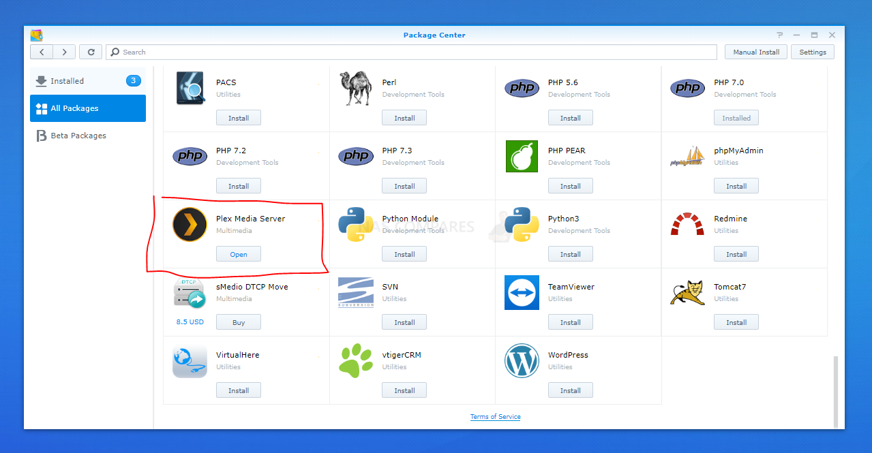This screenshot has width=872, height=453.
Task: Install Redmine
Action: tap(736, 254)
